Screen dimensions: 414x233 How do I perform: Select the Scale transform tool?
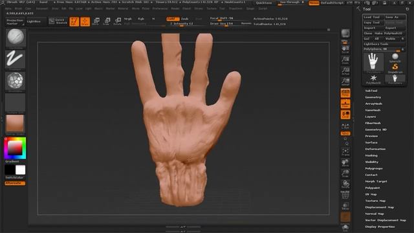coord(107,21)
